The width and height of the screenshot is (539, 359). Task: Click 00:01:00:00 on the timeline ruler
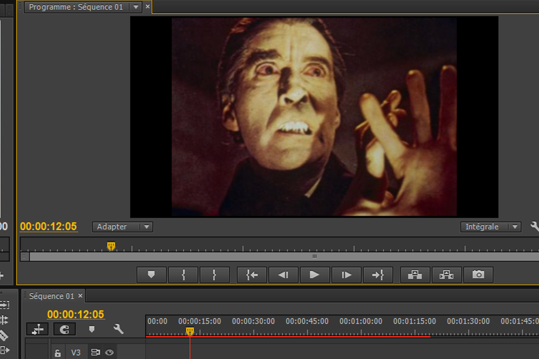[x=361, y=321]
